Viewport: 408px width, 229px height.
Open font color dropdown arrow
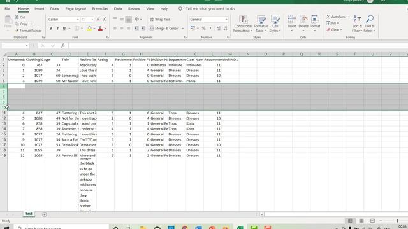point(105,28)
